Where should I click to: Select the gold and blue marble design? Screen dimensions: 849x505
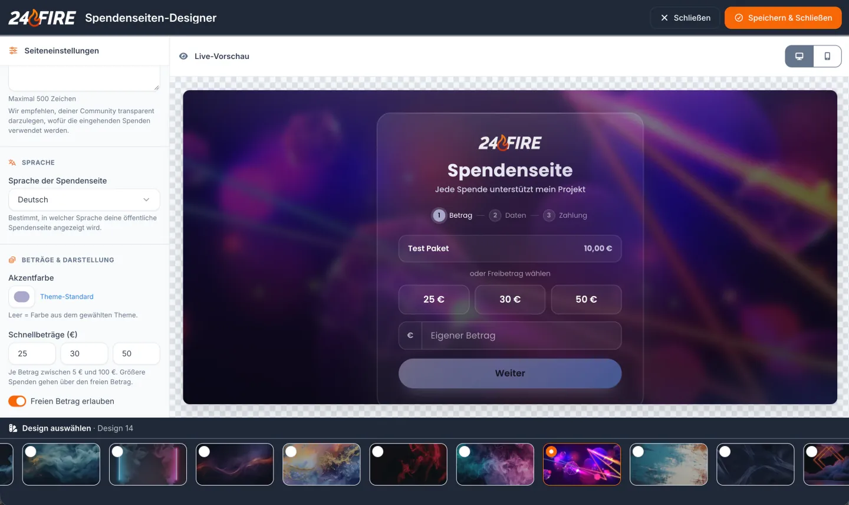[321, 464]
